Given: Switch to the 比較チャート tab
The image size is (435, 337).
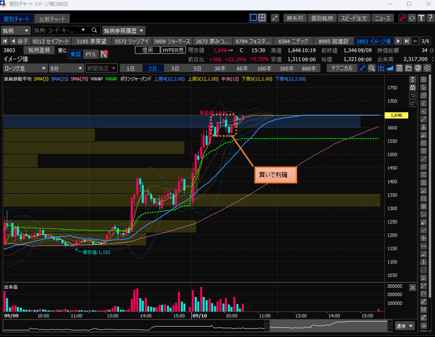Looking at the screenshot, I should tap(54, 19).
